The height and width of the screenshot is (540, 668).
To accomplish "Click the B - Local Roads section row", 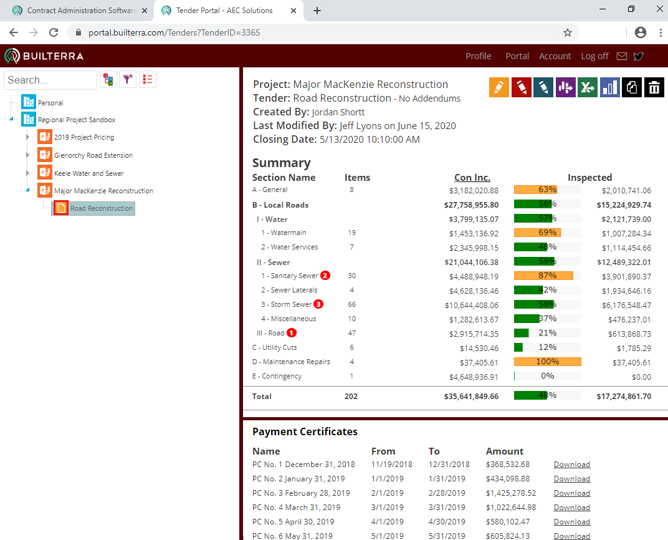I will [x=452, y=205].
